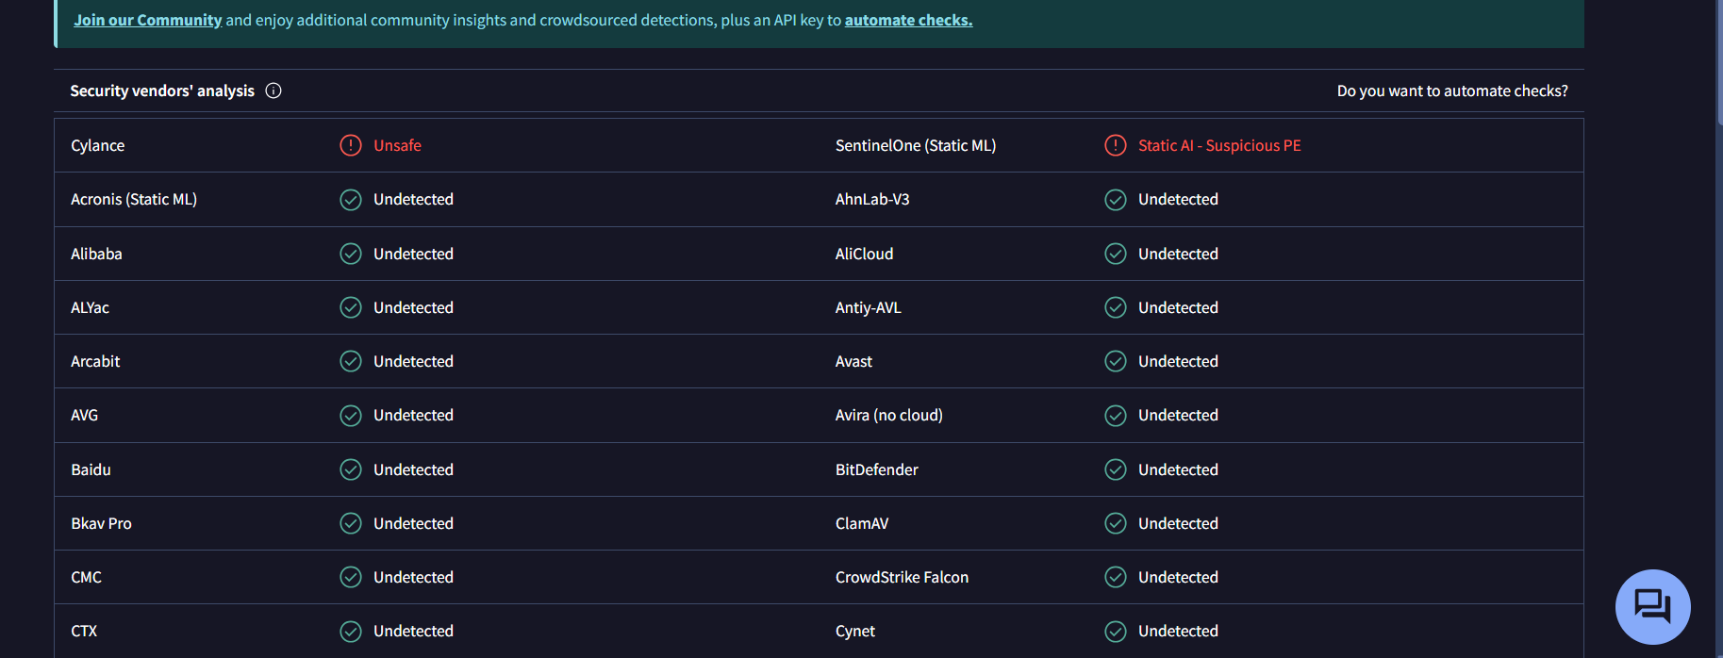Click the Avast undetected checkmark icon
This screenshot has width=1723, height=658.
1116,361
